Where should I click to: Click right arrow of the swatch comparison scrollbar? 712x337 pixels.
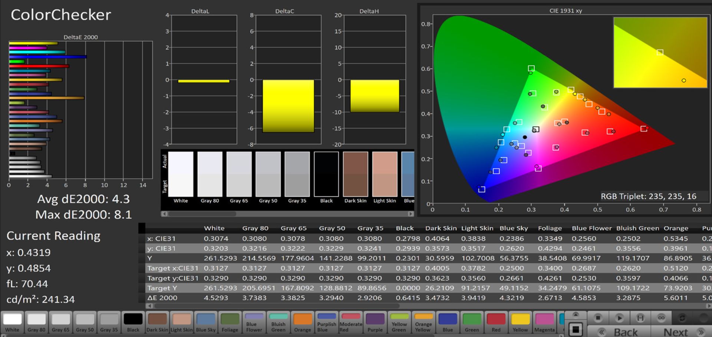[411, 214]
